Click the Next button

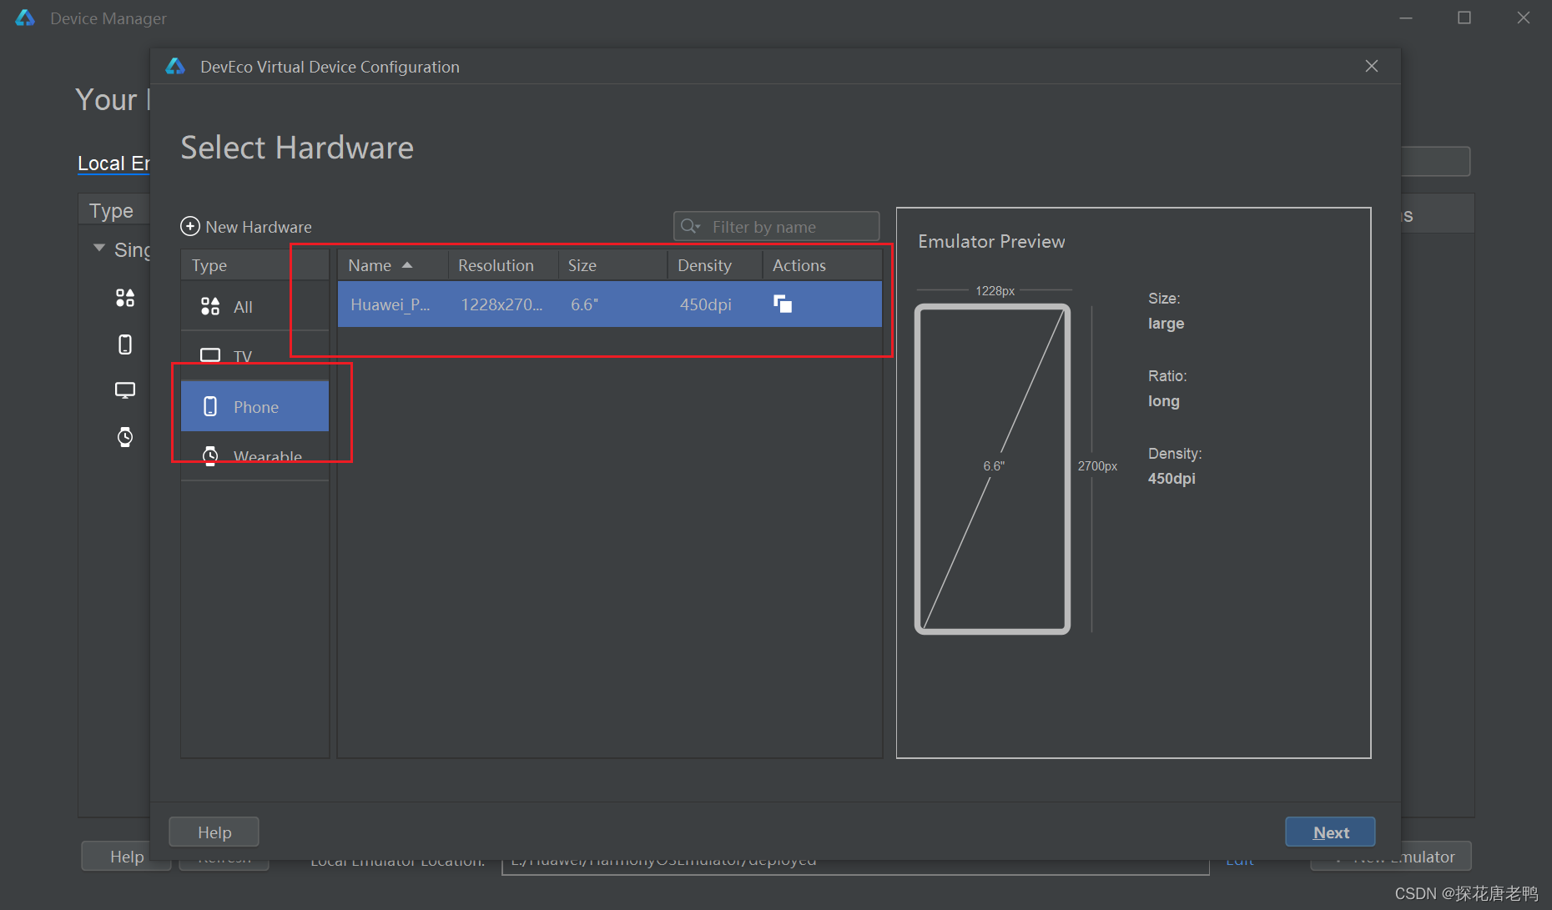click(1330, 832)
